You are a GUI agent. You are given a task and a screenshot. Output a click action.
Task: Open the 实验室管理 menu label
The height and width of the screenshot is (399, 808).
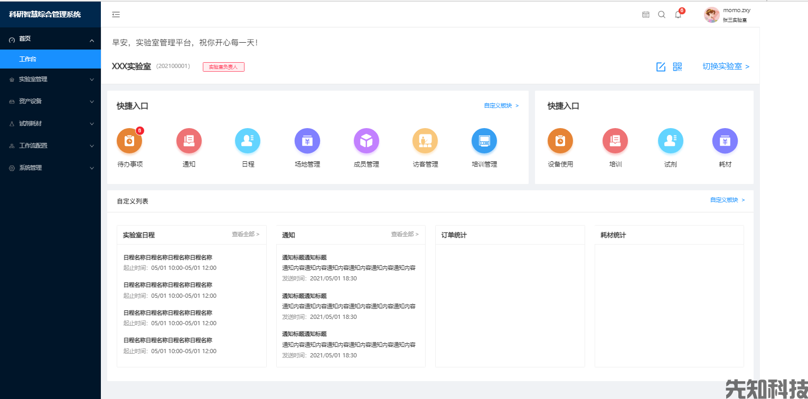tap(33, 79)
